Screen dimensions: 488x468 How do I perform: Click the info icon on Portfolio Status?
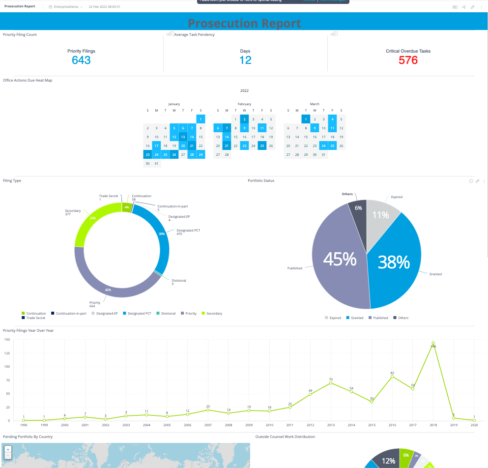point(471,181)
